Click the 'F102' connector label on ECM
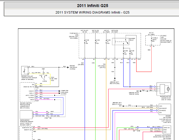This screenshot has width=179, height=140. pyautogui.click(x=37, y=88)
